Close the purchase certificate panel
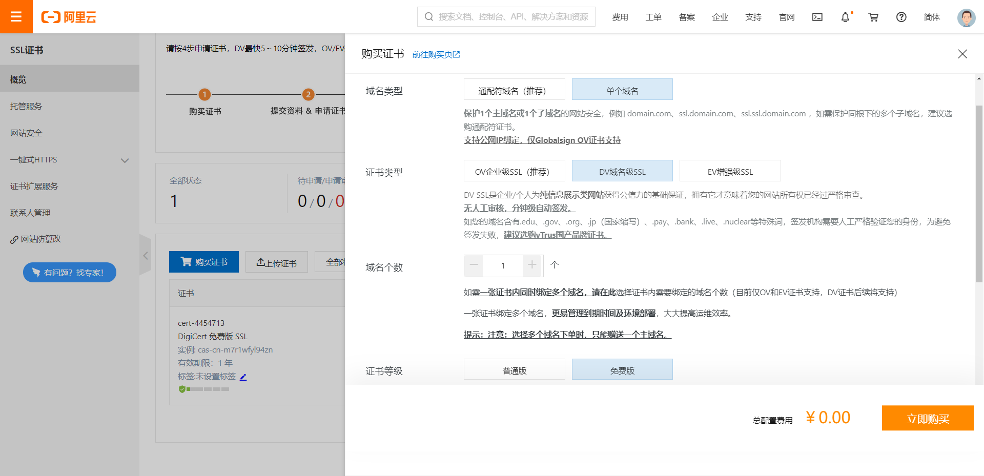 click(962, 54)
